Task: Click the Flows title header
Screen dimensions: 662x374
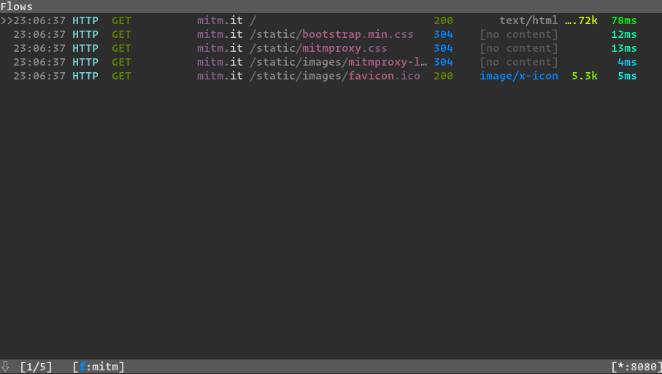Action: (16, 7)
